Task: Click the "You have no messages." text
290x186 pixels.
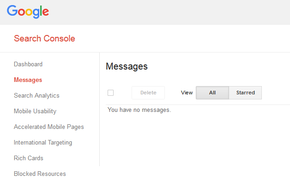Action: click(x=139, y=110)
